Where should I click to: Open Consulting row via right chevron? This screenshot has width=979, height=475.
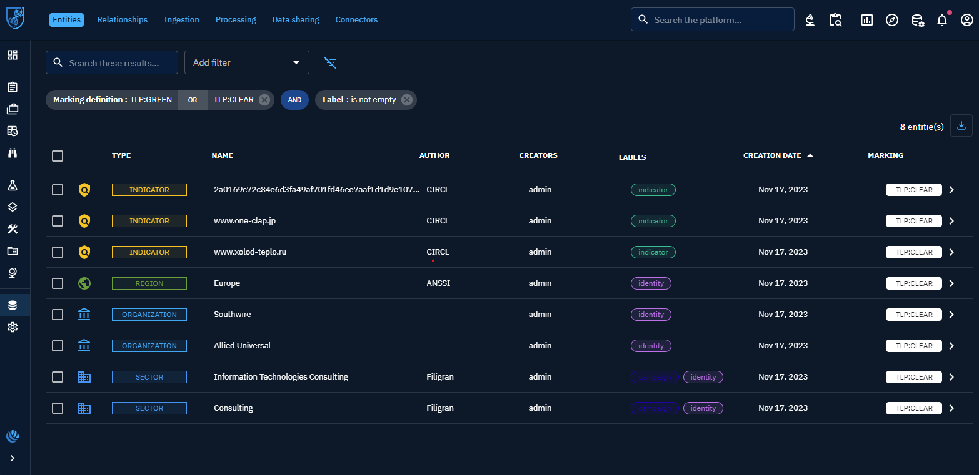[951, 408]
